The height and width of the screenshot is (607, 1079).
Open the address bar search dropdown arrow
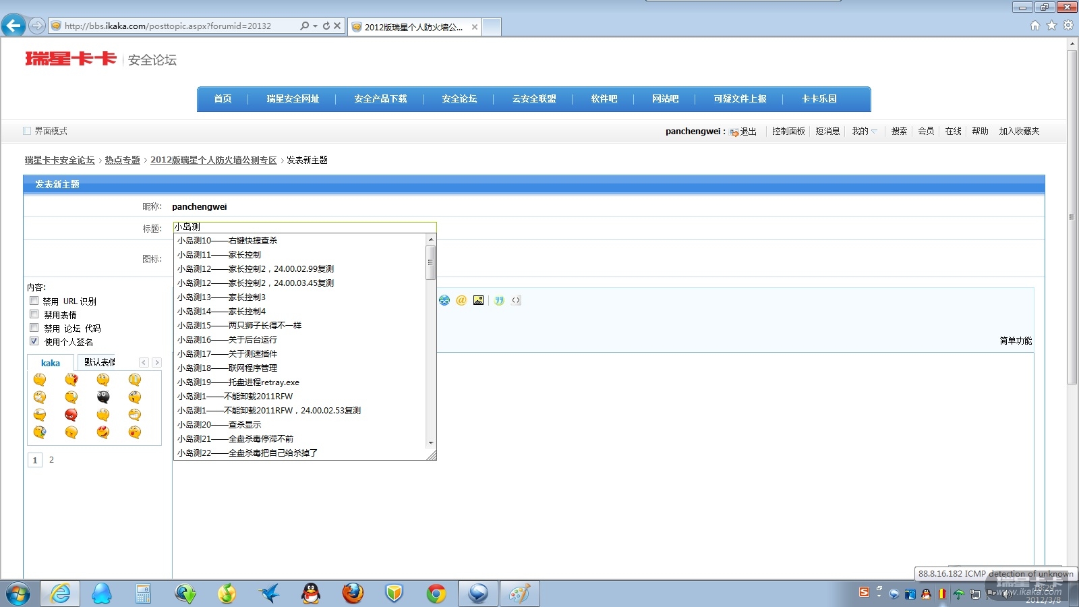(x=315, y=26)
